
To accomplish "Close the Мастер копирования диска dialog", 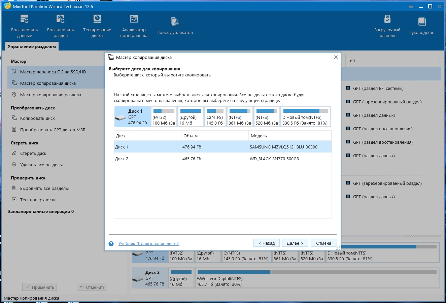I will (336, 57).
